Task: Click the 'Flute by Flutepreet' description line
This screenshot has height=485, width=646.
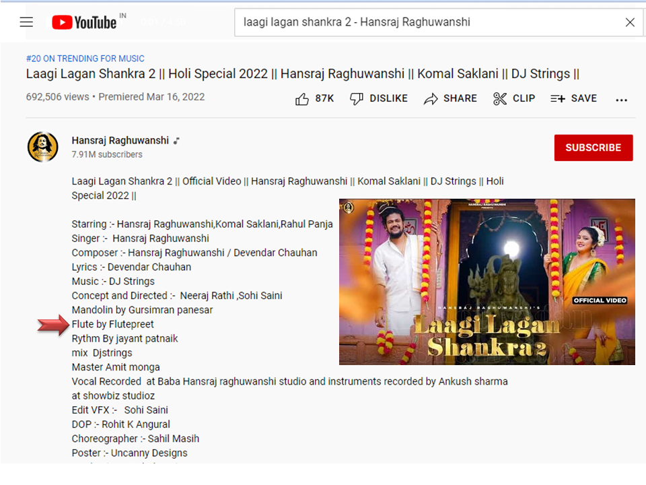Action: tap(113, 324)
